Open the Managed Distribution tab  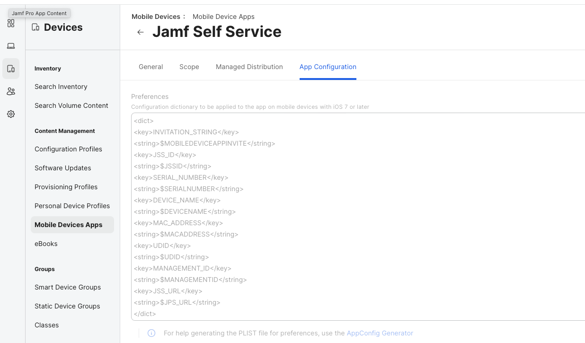[249, 67]
